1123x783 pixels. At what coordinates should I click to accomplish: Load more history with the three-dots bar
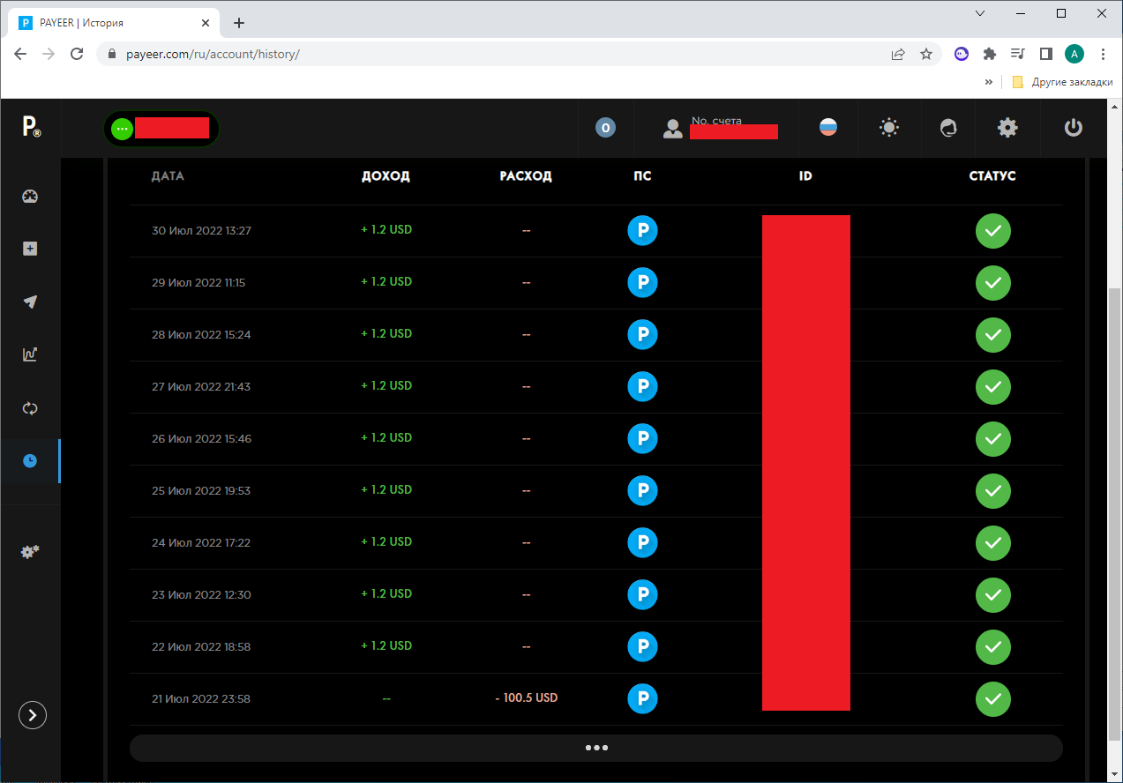tap(596, 748)
